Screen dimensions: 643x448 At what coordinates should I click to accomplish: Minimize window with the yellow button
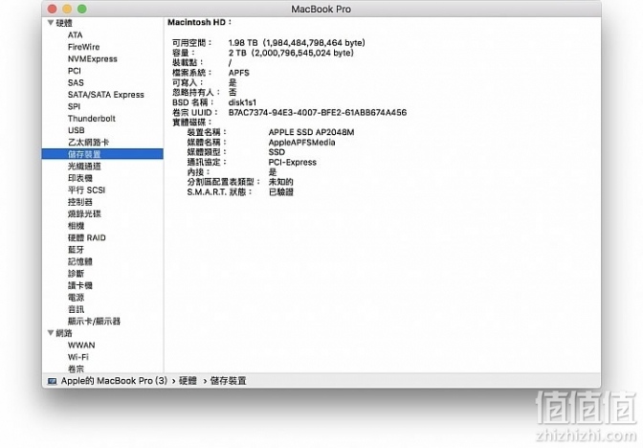click(x=67, y=9)
